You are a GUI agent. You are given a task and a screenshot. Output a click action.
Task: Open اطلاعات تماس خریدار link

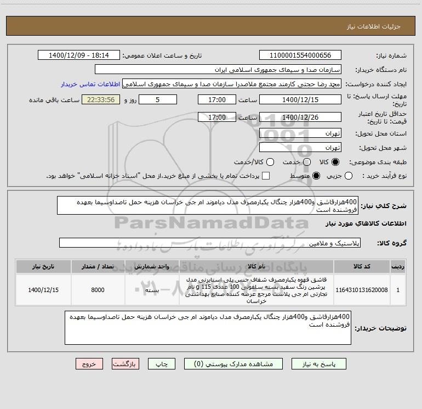tap(90, 84)
